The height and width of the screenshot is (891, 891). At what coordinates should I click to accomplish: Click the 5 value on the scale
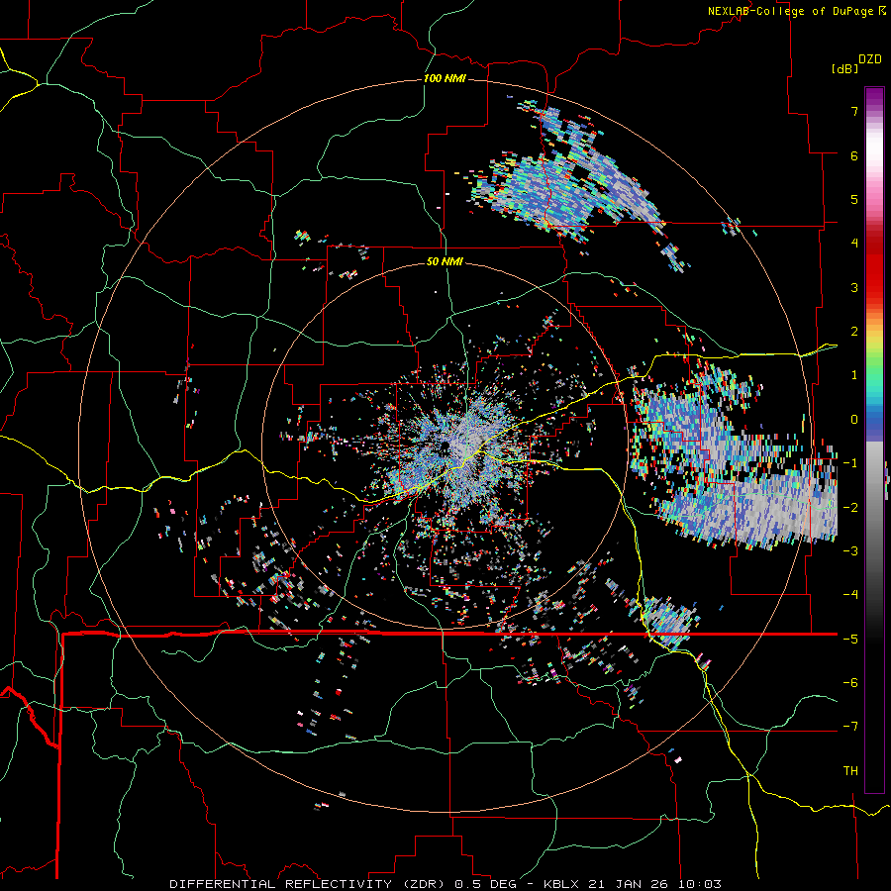tap(854, 199)
